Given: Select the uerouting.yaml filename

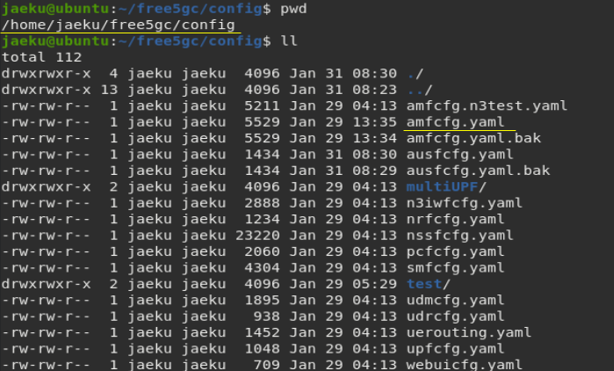Looking at the screenshot, I should 469,332.
